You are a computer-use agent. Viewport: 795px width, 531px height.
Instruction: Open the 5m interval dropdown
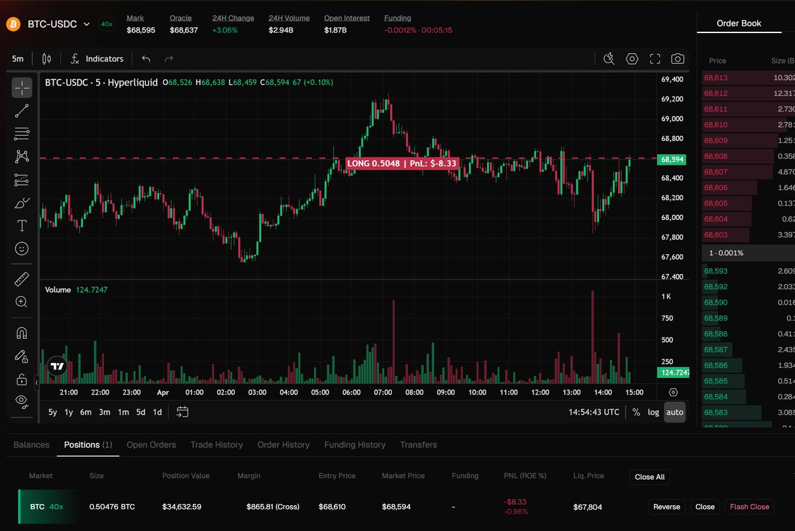tap(18, 59)
